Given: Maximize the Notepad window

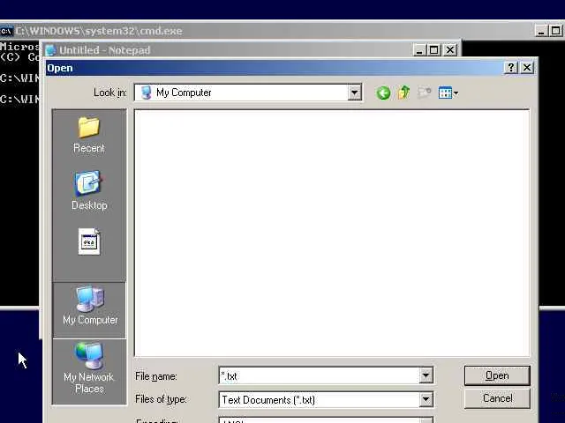Looking at the screenshot, I should point(434,50).
